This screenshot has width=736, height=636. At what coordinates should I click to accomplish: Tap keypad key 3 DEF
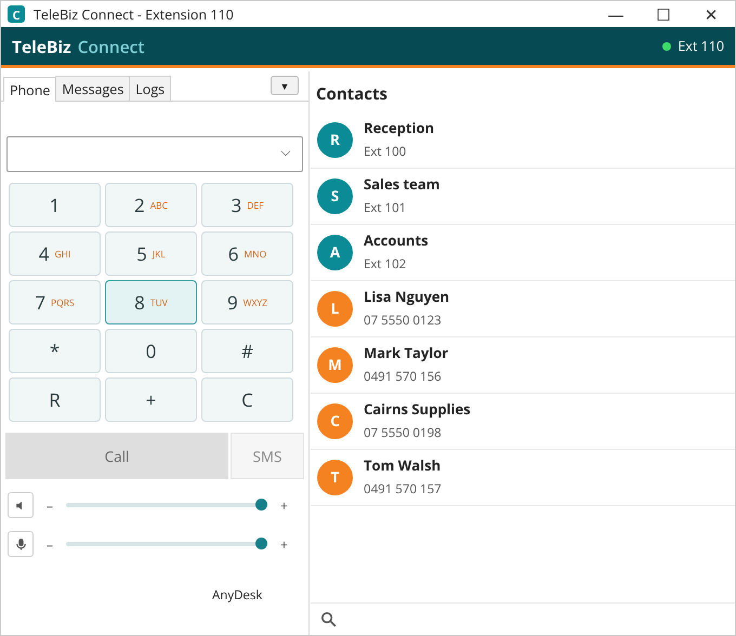(247, 205)
